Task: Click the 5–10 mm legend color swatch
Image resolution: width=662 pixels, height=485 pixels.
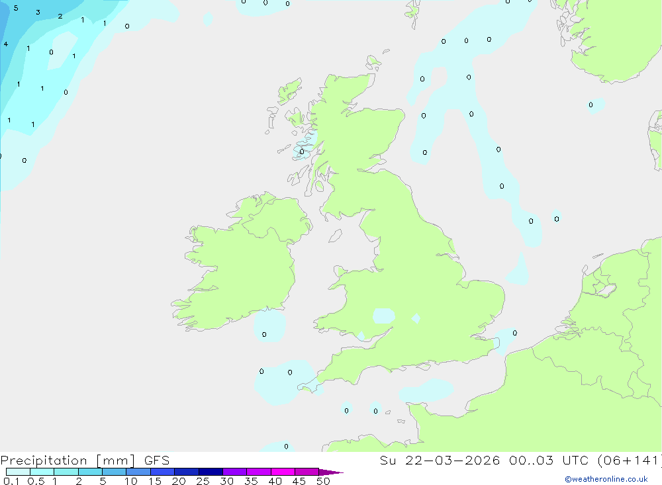Action: click(115, 472)
